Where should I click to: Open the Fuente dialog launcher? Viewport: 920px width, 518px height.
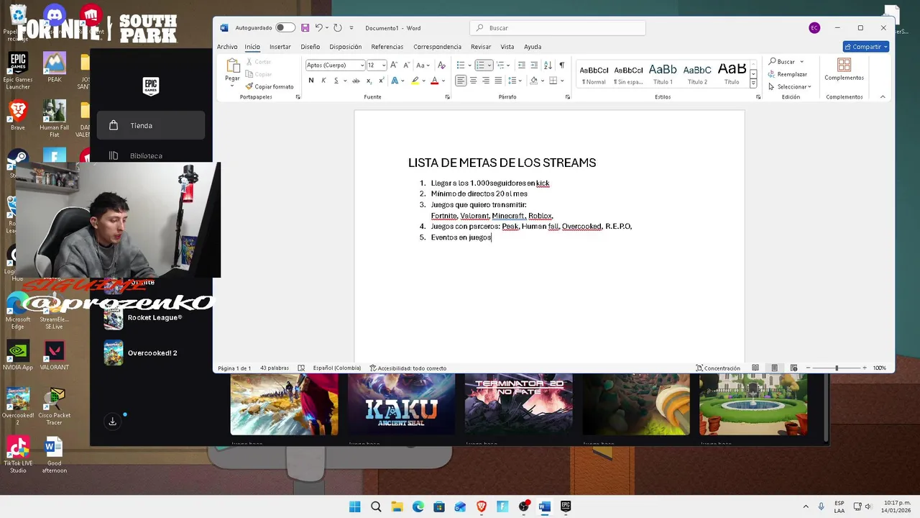[447, 96]
